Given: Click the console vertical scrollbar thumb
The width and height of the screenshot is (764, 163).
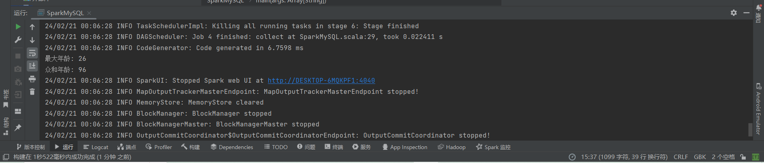Looking at the screenshot, I should pyautogui.click(x=750, y=130).
